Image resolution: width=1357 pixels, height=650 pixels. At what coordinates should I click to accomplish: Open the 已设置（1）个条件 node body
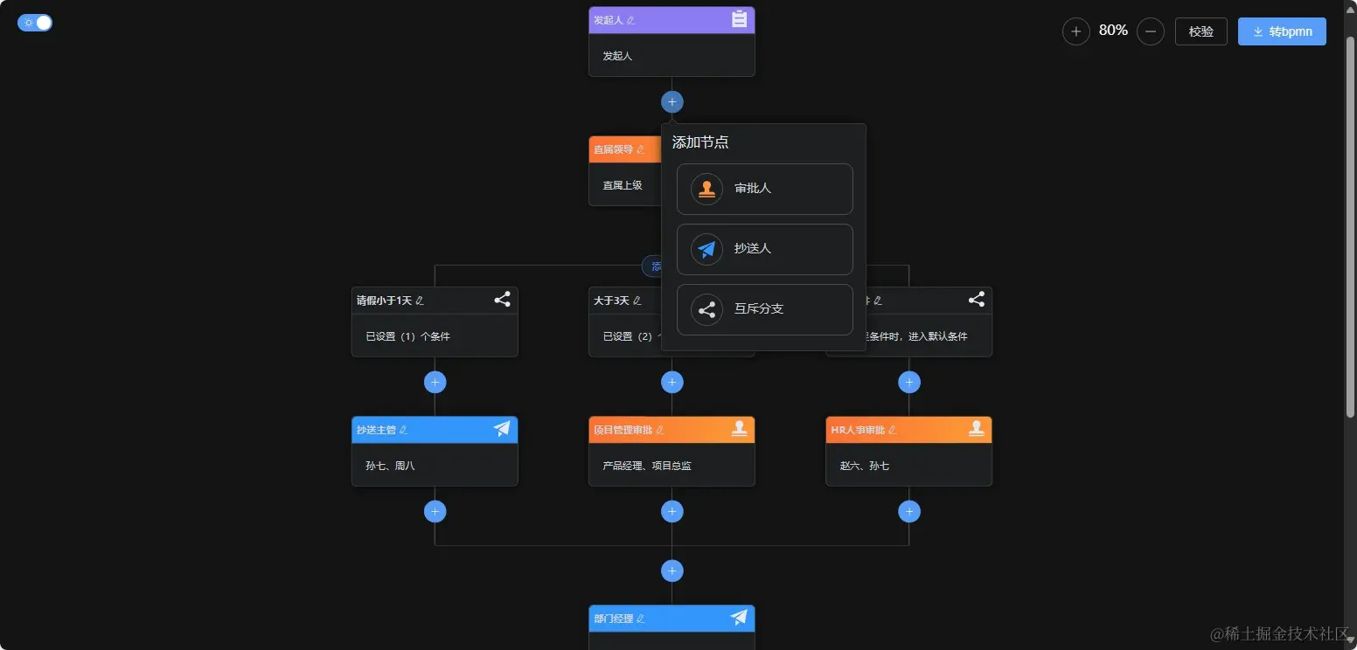point(435,336)
